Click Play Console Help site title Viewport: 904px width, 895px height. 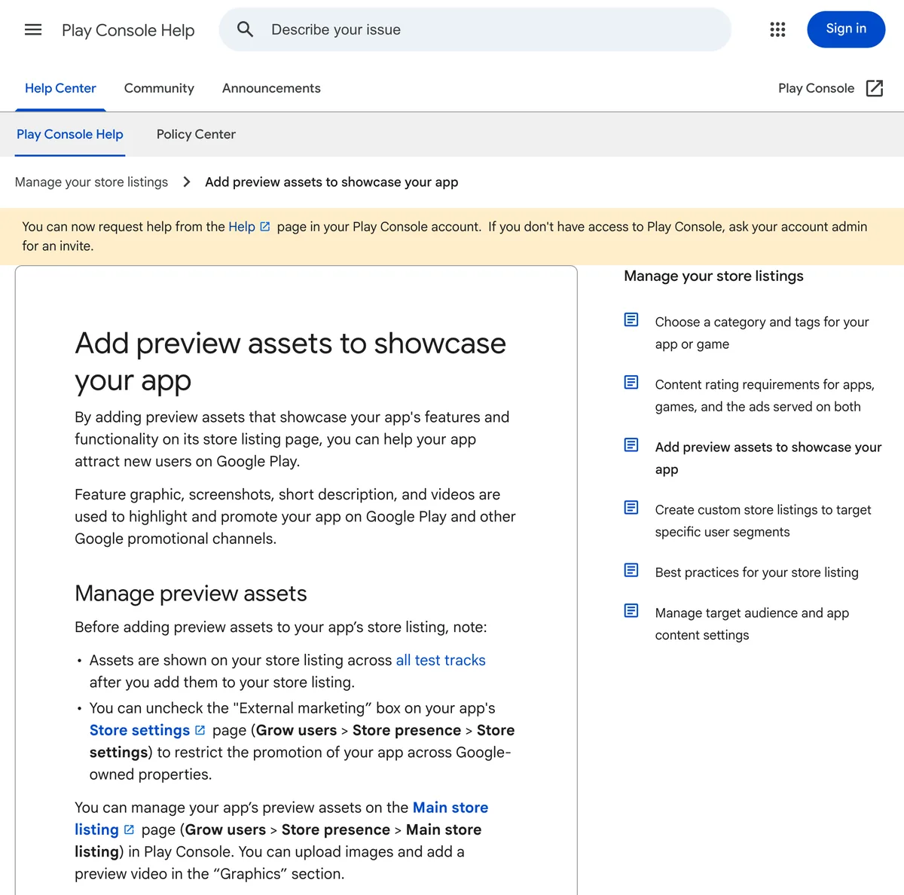click(128, 30)
